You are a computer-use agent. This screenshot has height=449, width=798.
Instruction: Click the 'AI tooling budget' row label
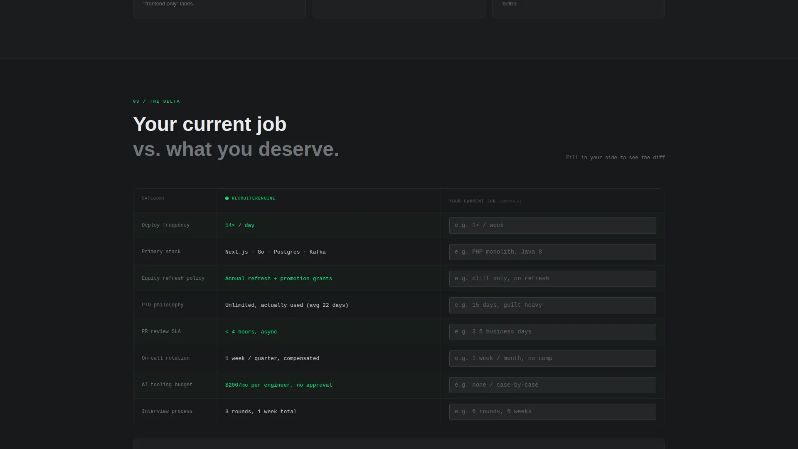coord(167,385)
